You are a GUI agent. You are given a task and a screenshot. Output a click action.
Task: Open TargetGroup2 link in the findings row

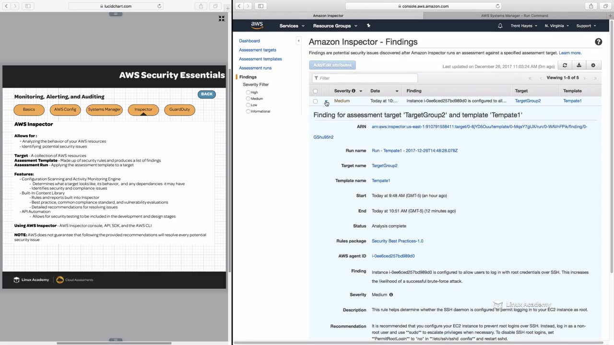(x=528, y=101)
